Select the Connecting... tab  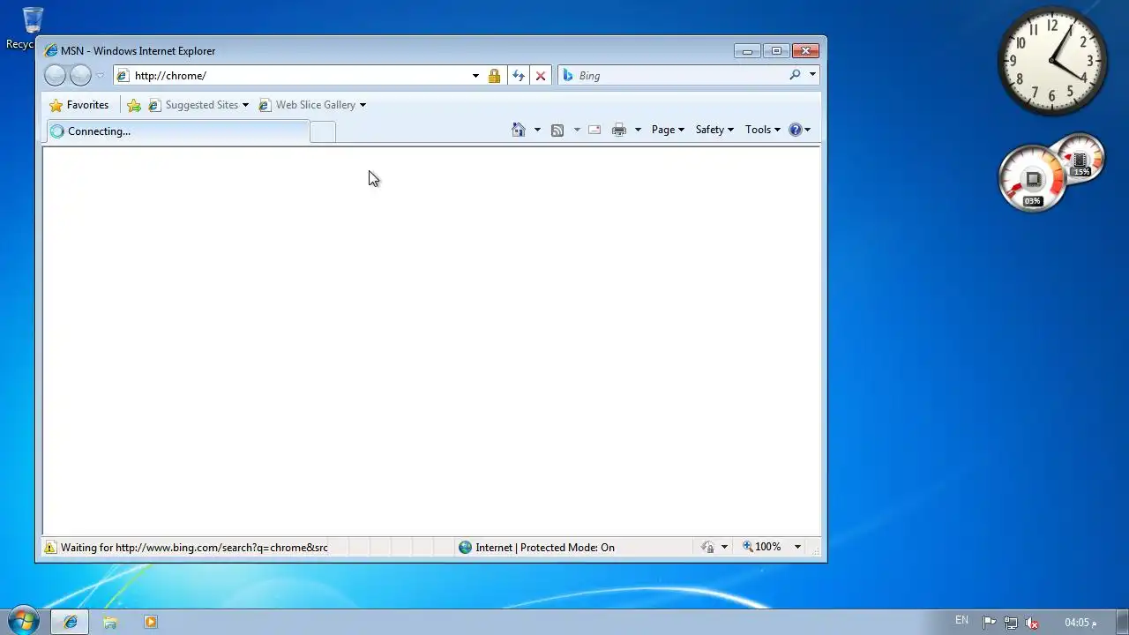pos(177,131)
